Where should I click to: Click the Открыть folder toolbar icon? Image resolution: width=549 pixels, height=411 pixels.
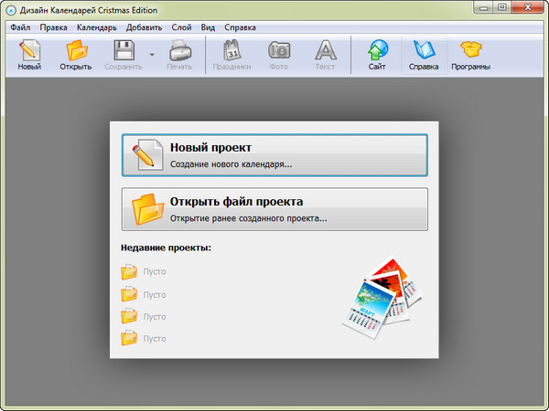point(75,51)
